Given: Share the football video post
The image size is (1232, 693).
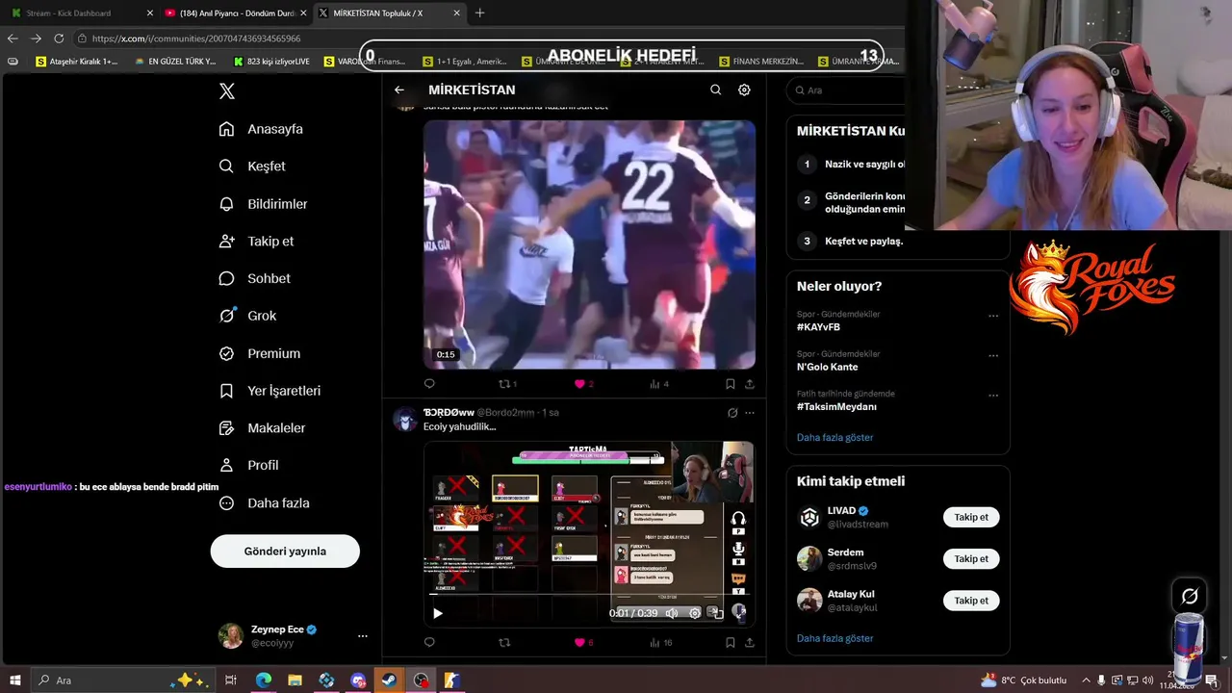Looking at the screenshot, I should click(750, 384).
